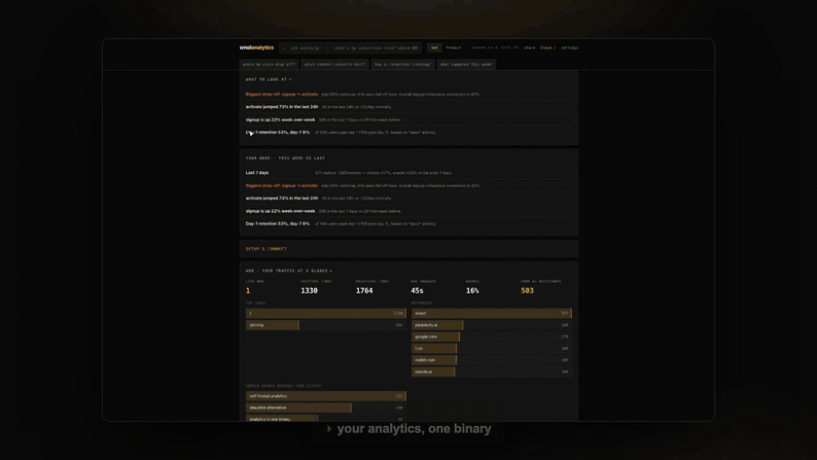Open 'Biggest drop-off' row in Your week section
Viewport: 817px width, 460px height.
[408, 186]
